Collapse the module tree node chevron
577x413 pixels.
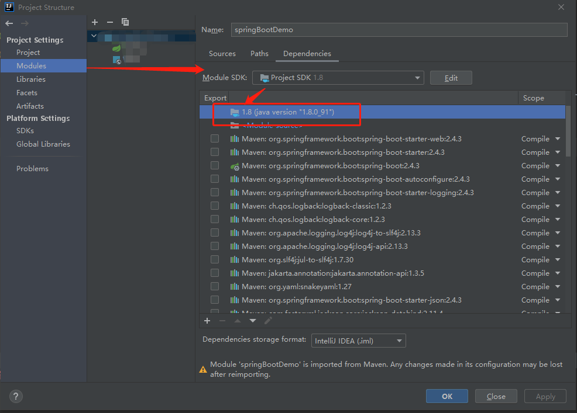pos(94,36)
